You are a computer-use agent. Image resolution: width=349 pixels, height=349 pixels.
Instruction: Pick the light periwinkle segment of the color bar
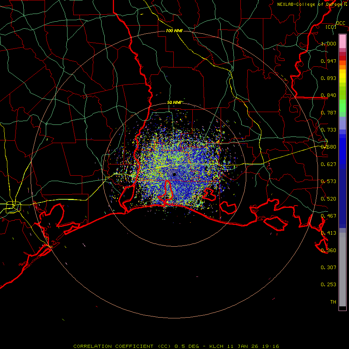pyautogui.click(x=342, y=123)
